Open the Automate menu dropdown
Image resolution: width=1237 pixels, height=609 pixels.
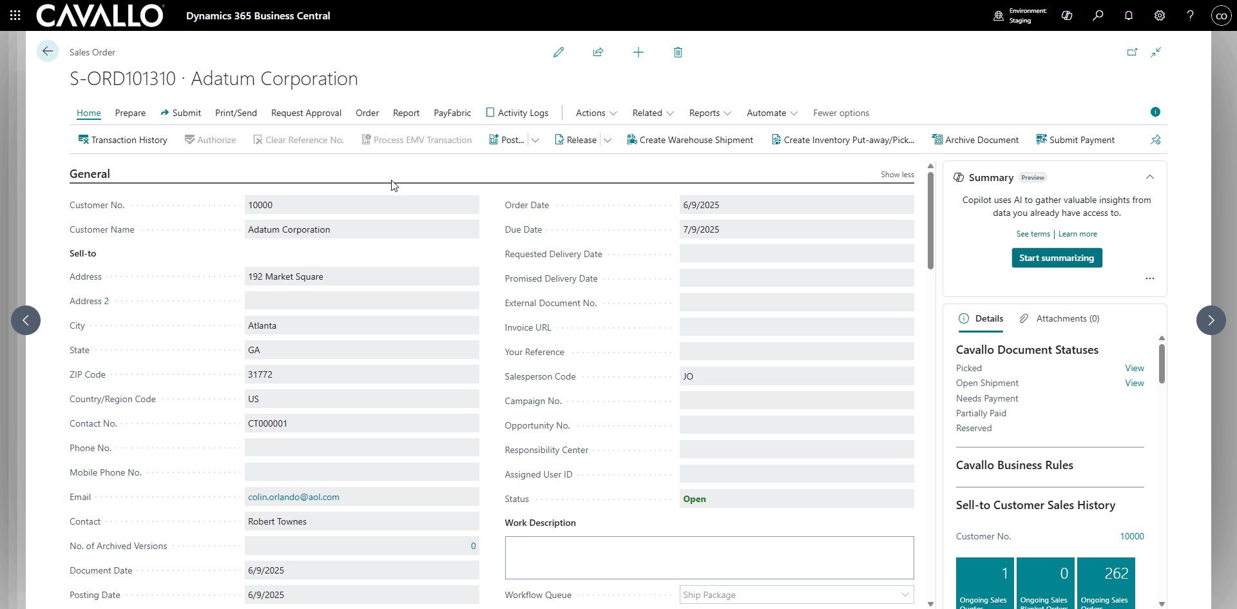[x=772, y=113]
